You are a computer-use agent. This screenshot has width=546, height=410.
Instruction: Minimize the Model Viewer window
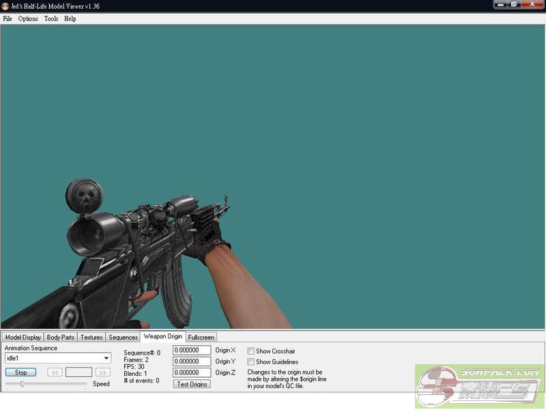point(500,5)
